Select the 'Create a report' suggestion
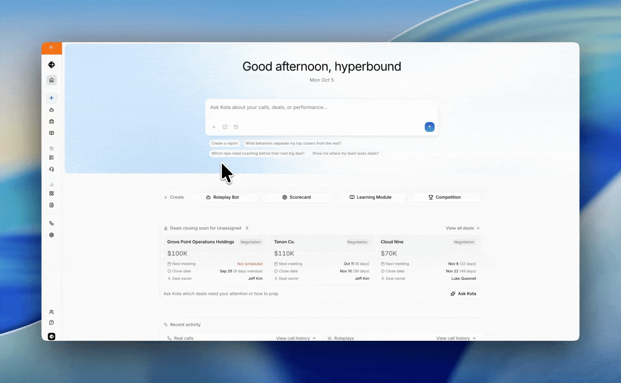This screenshot has width=621, height=383. pos(225,143)
